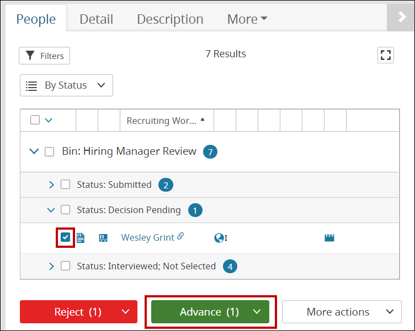
Task: Expand the Status: Submitted group
Action: pyautogui.click(x=52, y=185)
